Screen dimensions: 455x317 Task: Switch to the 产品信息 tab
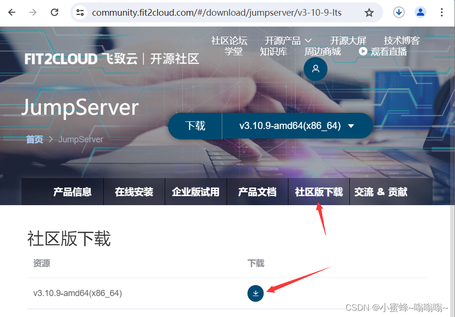pyautogui.click(x=72, y=192)
